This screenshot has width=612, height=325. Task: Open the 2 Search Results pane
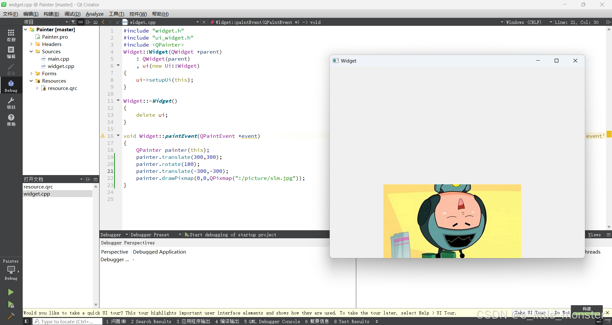151,321
